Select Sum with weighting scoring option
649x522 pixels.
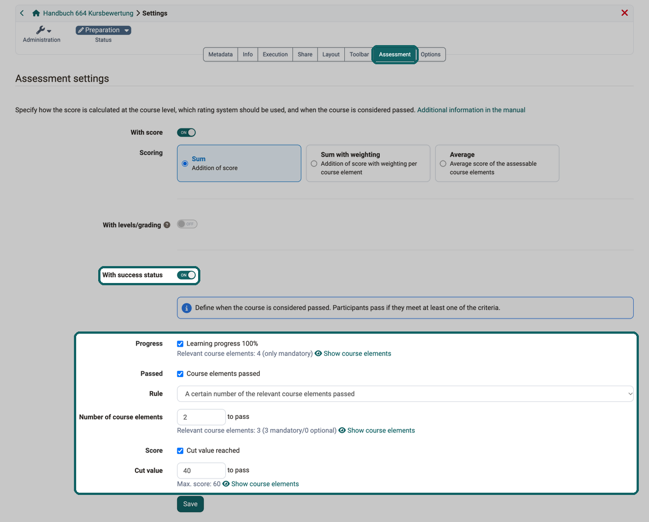pos(368,163)
